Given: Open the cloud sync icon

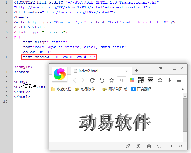Looking at the screenshot, I should [x=160, y=80].
